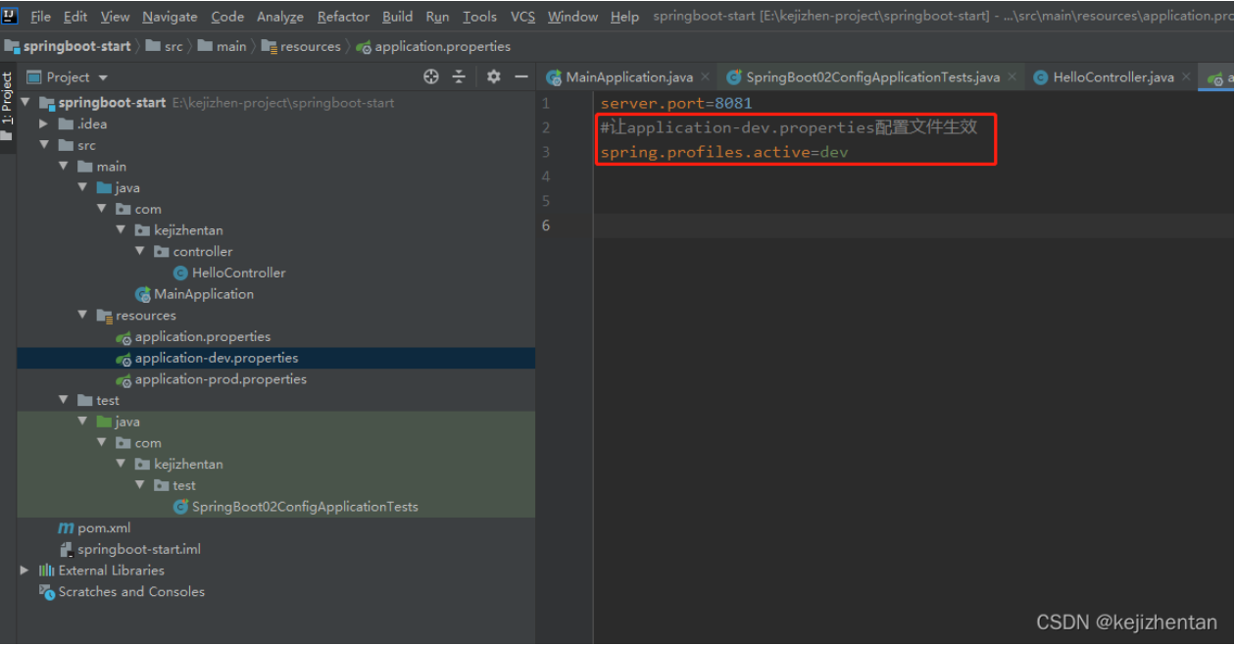Open the Project panel settings gear icon
This screenshot has width=1235, height=646.
point(493,76)
